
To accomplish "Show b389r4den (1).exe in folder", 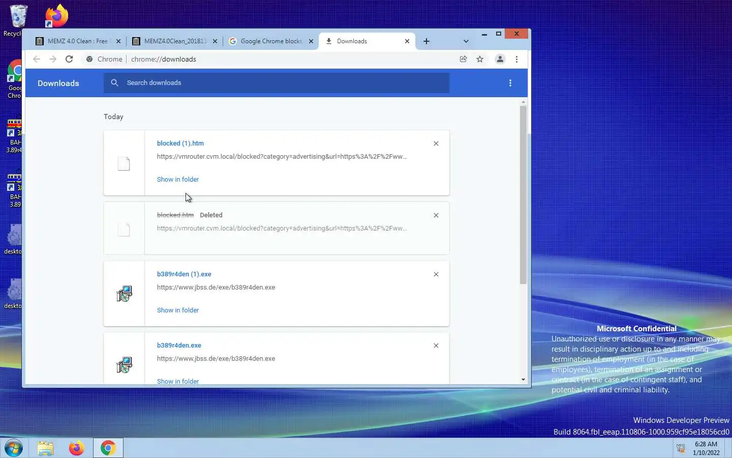I will [x=178, y=310].
